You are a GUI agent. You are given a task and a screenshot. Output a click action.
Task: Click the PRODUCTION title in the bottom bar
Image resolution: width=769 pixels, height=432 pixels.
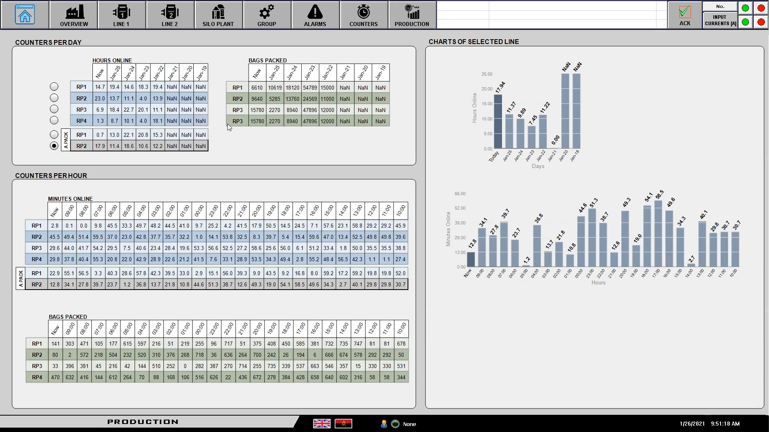pyautogui.click(x=143, y=422)
